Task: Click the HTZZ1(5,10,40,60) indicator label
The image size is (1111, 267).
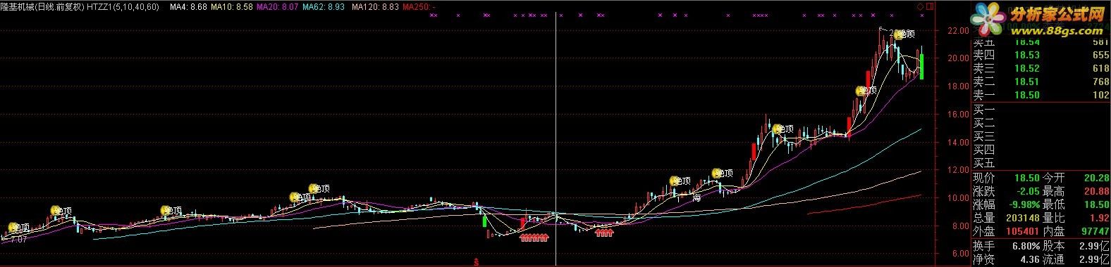Action: click(124, 6)
